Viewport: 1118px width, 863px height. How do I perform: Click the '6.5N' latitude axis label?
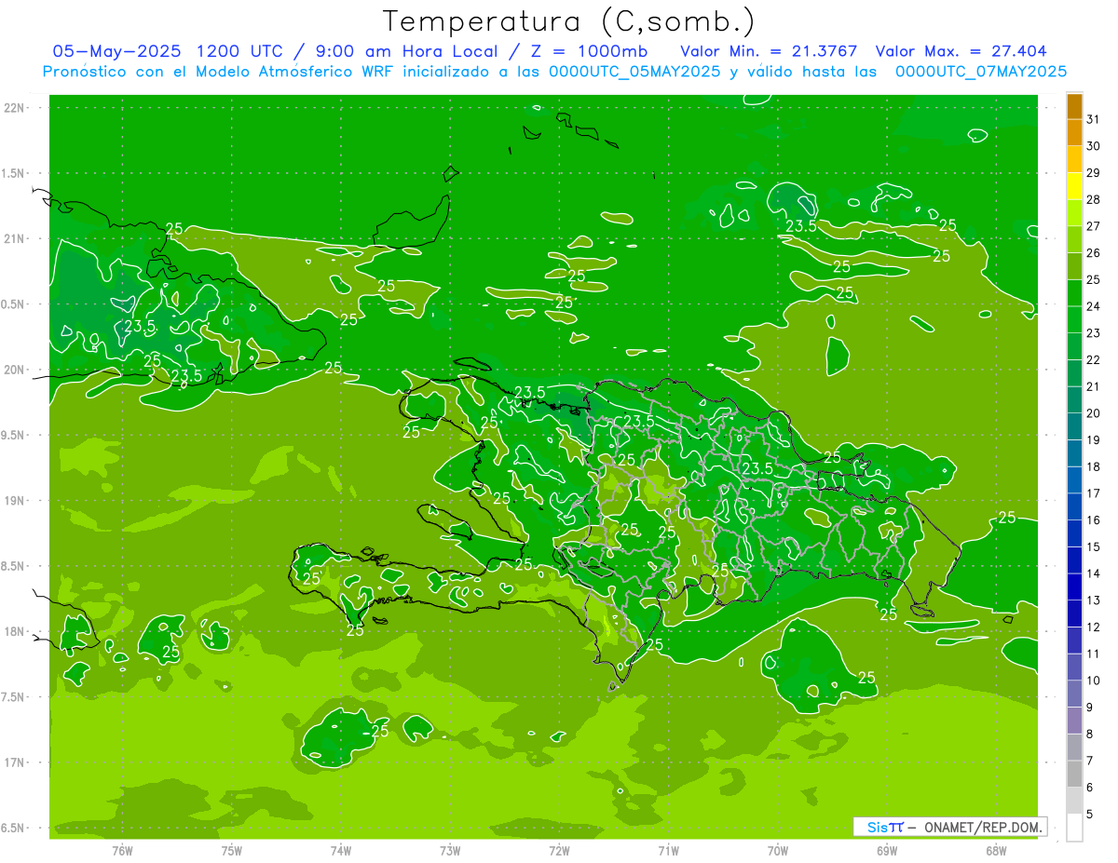[14, 828]
